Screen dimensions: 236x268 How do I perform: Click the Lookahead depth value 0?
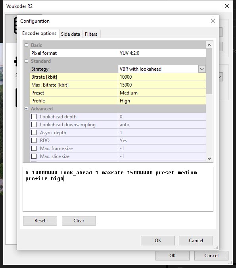pos(162,117)
